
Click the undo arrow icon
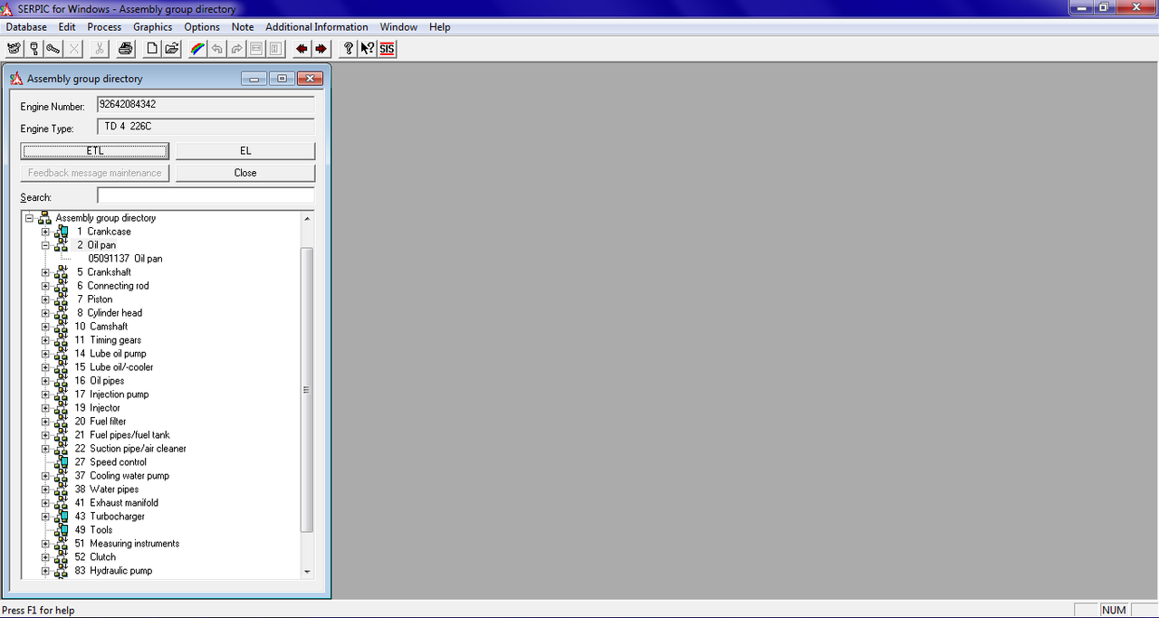click(x=217, y=49)
